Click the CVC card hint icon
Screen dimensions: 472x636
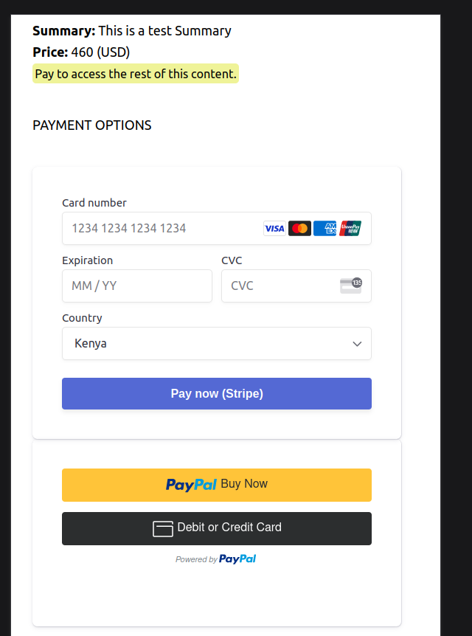click(x=351, y=286)
